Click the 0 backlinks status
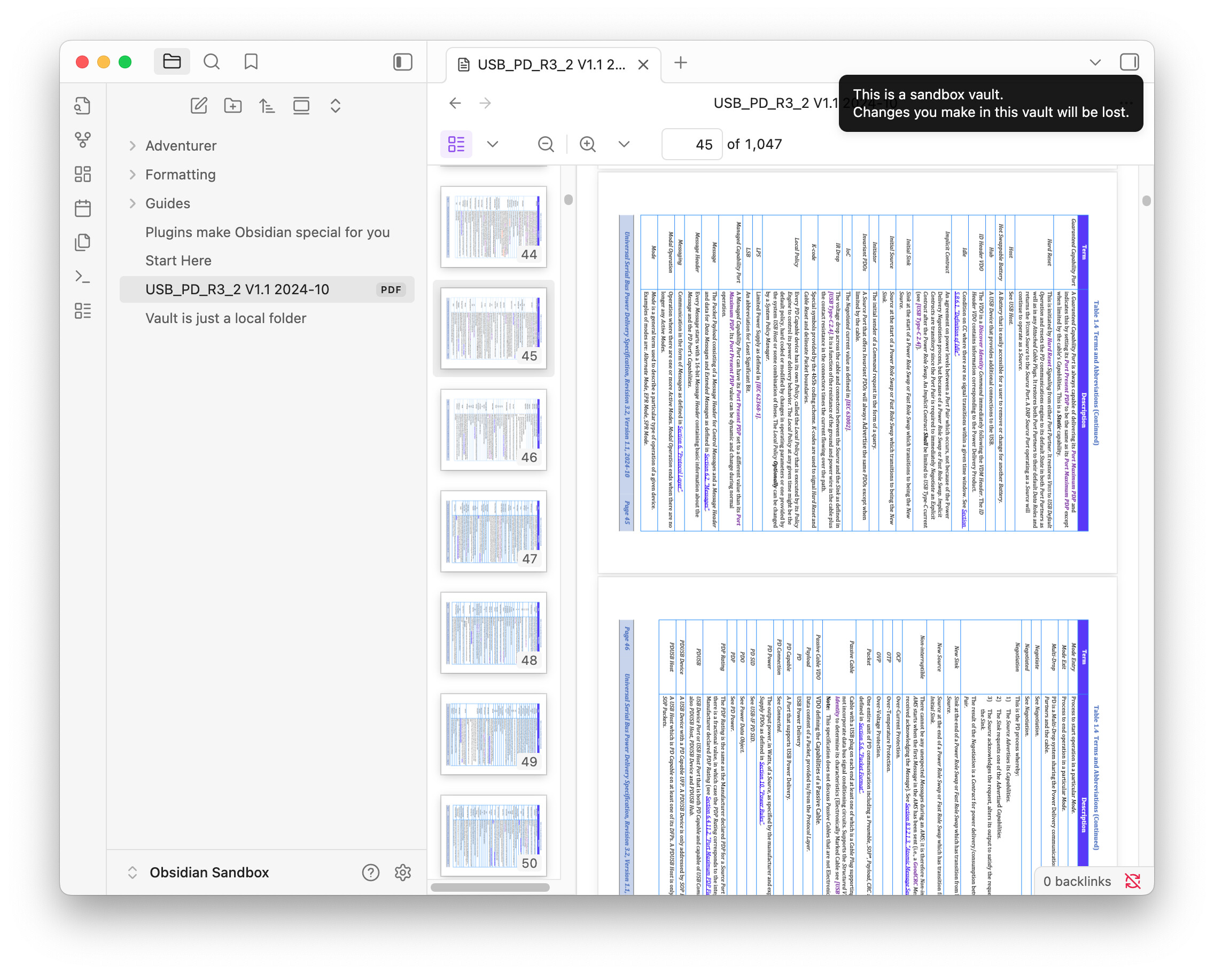 (x=1077, y=881)
